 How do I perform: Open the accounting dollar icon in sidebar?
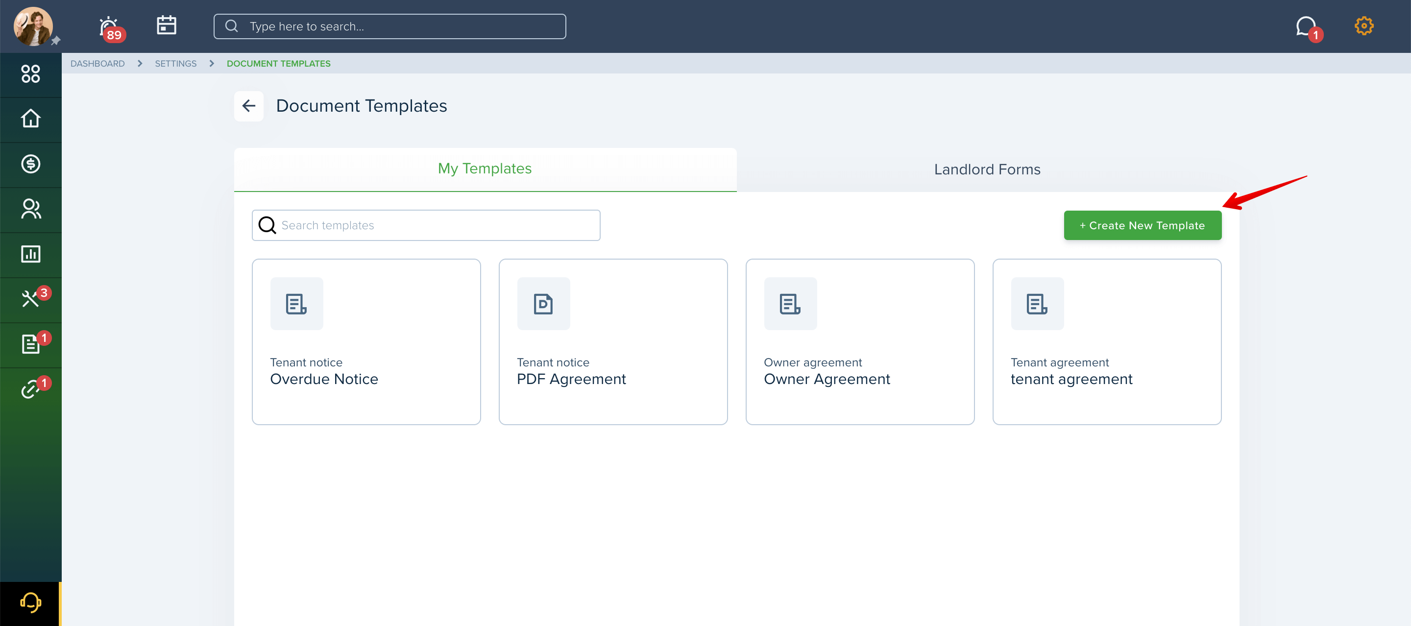point(31,164)
